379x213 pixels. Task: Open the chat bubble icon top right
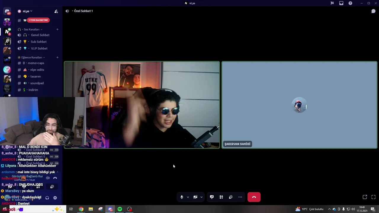[x=373, y=11]
